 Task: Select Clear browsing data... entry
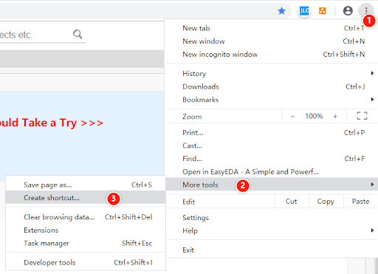coord(86,217)
